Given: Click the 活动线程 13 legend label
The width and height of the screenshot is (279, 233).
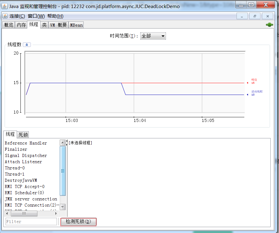Looking at the screenshot, I should pos(257,93).
